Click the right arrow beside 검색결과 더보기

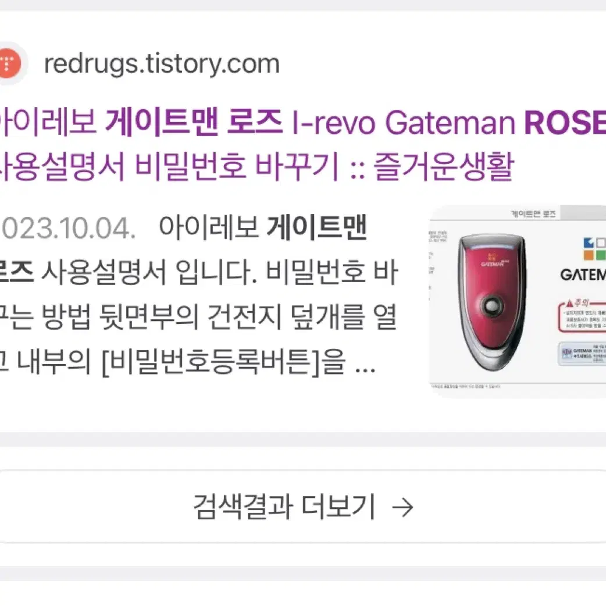coord(402,508)
